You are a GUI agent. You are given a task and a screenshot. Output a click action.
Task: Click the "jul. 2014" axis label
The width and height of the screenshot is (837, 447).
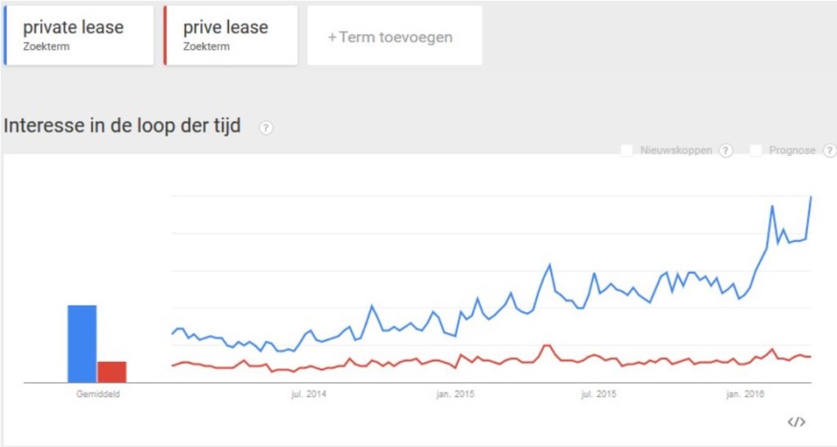coord(308,395)
